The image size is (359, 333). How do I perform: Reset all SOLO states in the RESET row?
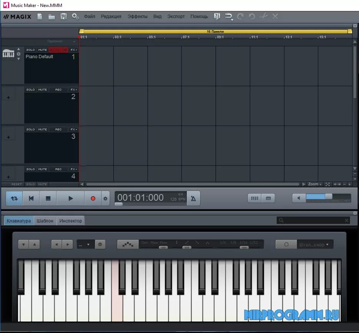click(x=30, y=184)
